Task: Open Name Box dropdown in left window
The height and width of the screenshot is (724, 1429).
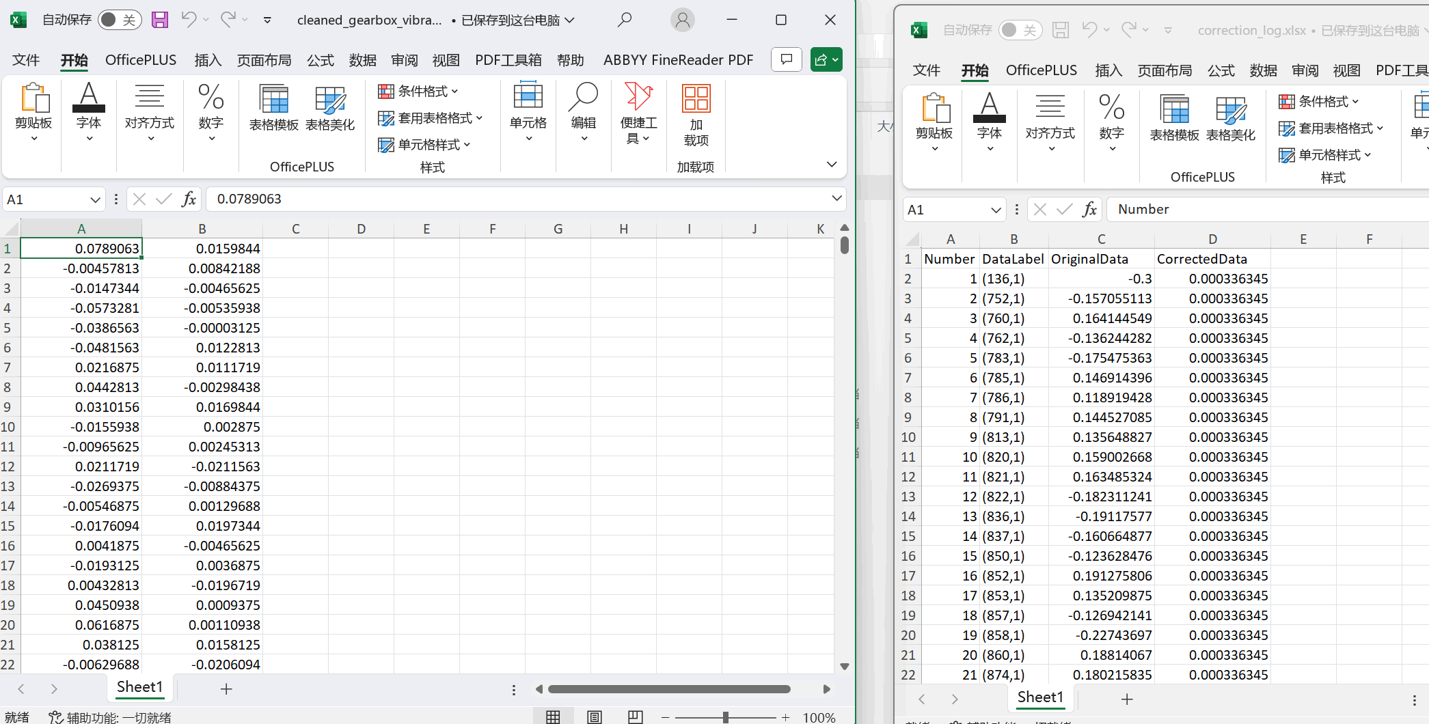Action: [95, 199]
